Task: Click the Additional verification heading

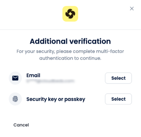Action: pyautogui.click(x=70, y=41)
